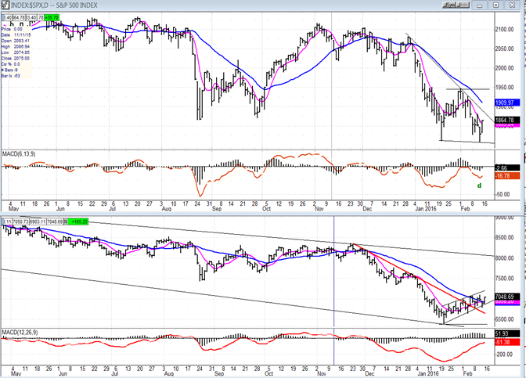This screenshot has width=526, height=378.
Task: Close the S&P 500 chart window
Action: pyautogui.click(x=512, y=5)
